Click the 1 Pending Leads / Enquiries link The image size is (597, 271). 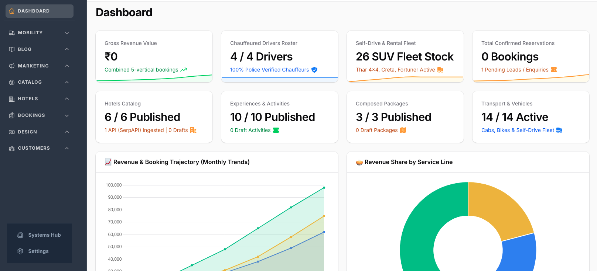click(515, 70)
